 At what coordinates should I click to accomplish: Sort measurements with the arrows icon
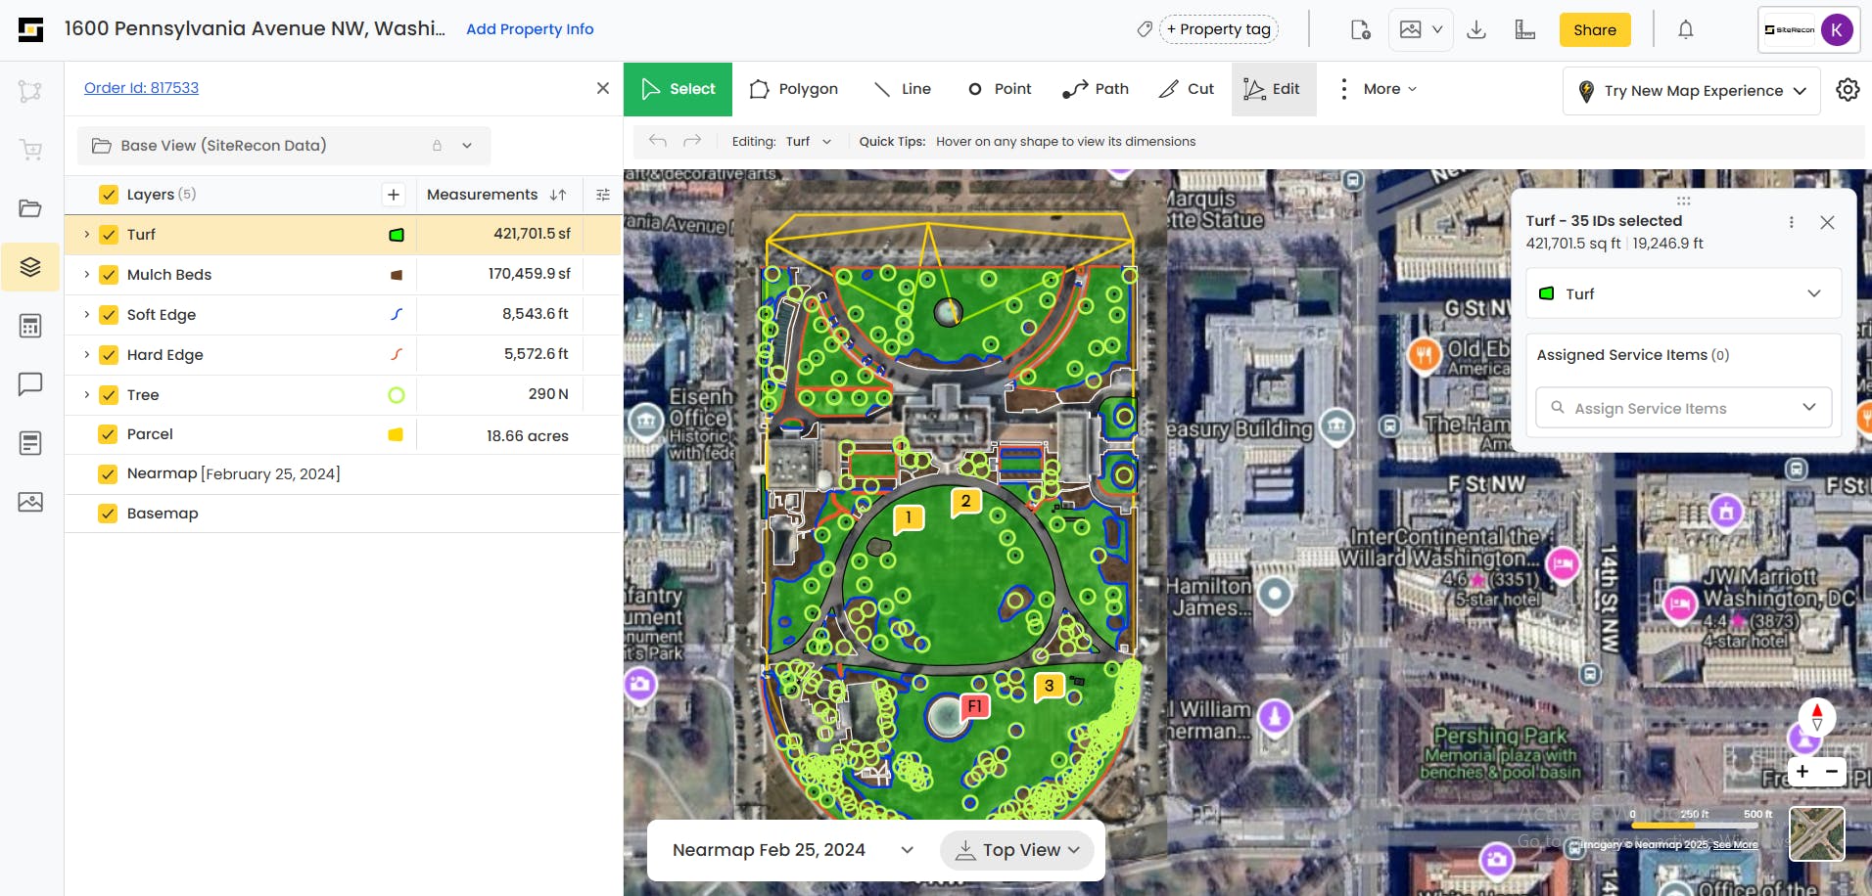[558, 195]
